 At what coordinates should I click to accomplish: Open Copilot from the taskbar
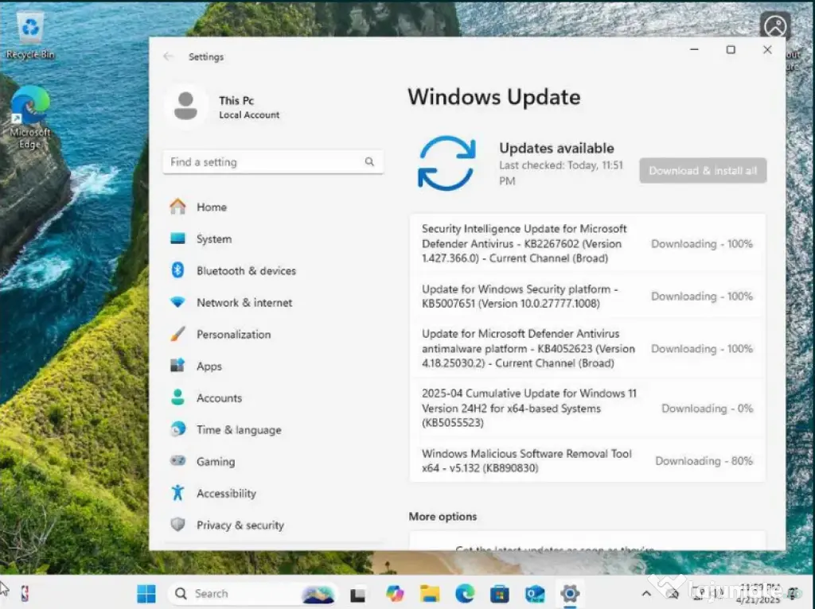pyautogui.click(x=395, y=593)
